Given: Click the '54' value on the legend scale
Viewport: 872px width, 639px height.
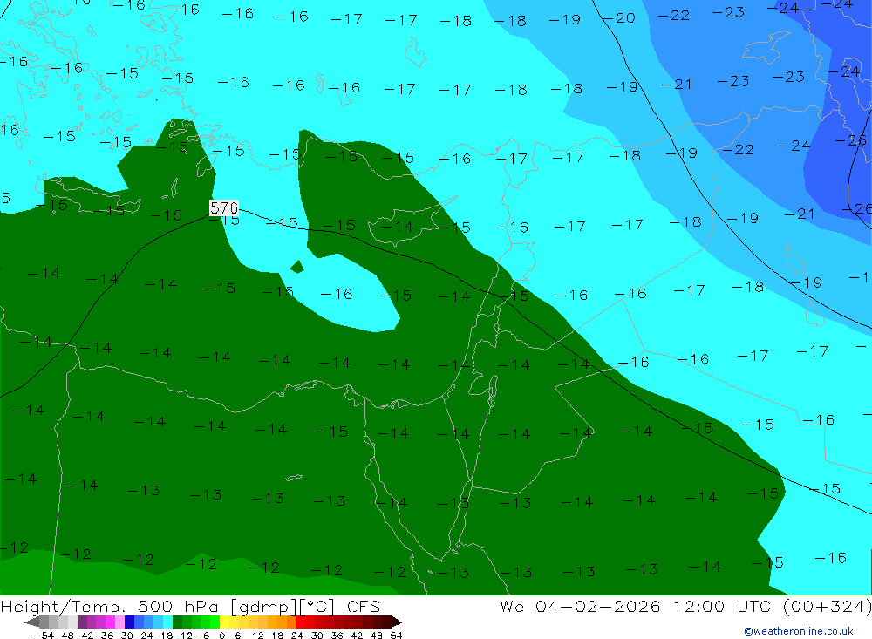Looking at the screenshot, I should (396, 636).
